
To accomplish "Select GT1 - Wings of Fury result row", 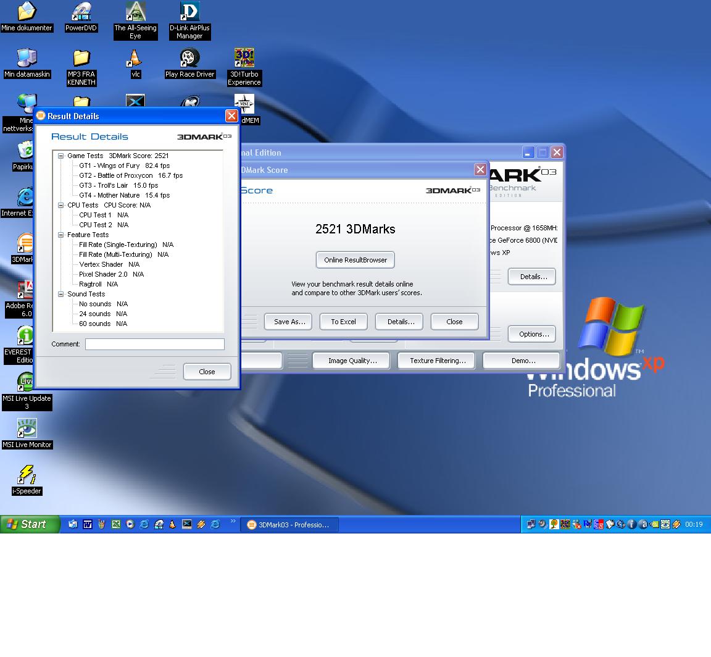I will (x=124, y=165).
